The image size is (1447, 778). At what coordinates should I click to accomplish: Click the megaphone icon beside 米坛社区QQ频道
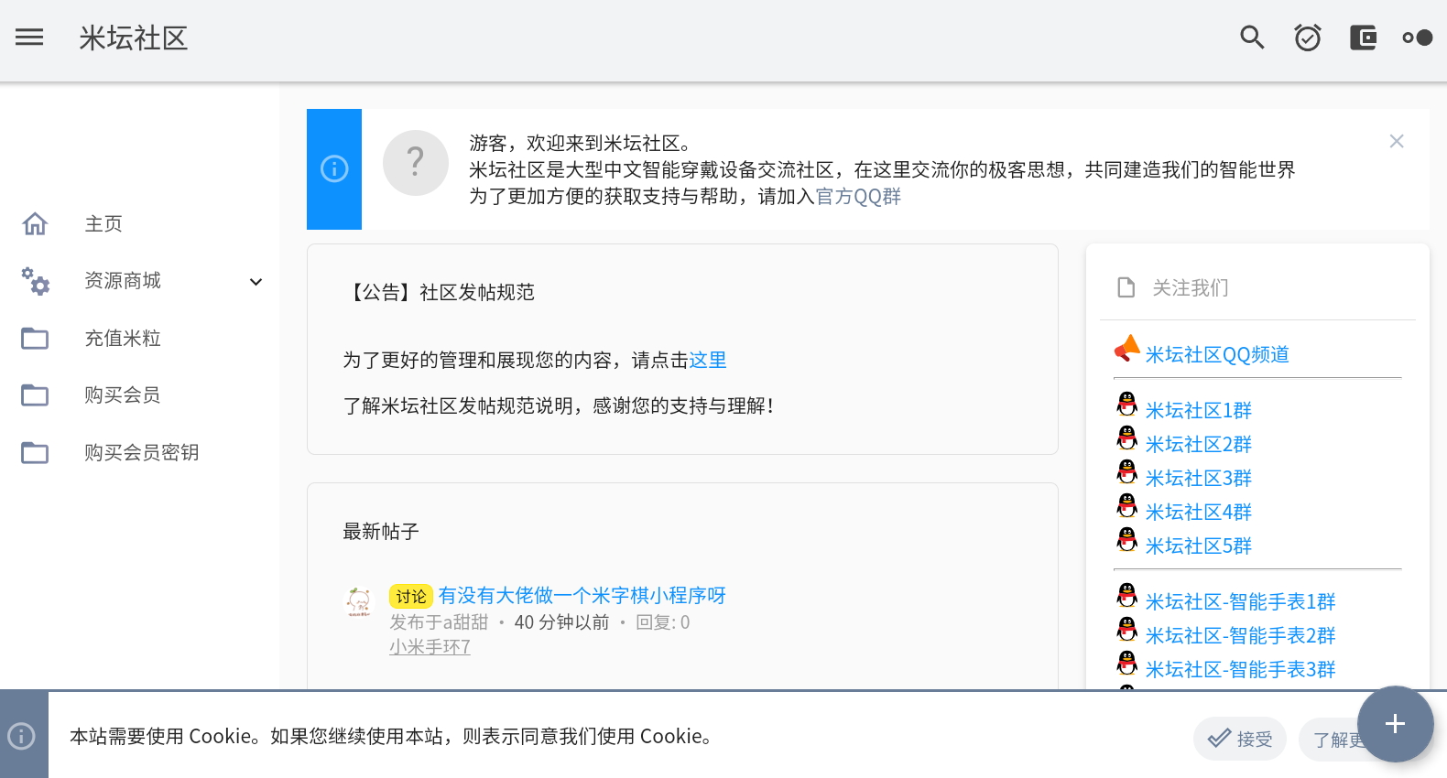pos(1127,349)
